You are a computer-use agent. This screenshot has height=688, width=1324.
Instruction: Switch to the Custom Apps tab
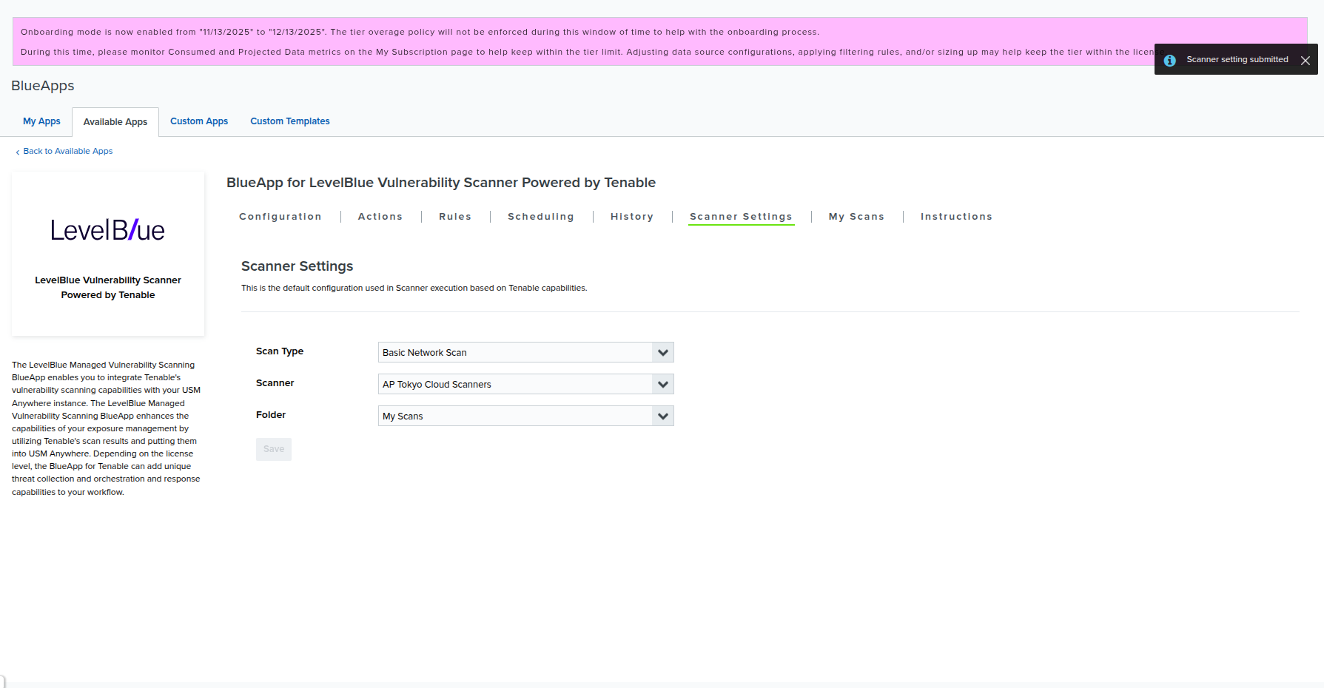coord(199,121)
